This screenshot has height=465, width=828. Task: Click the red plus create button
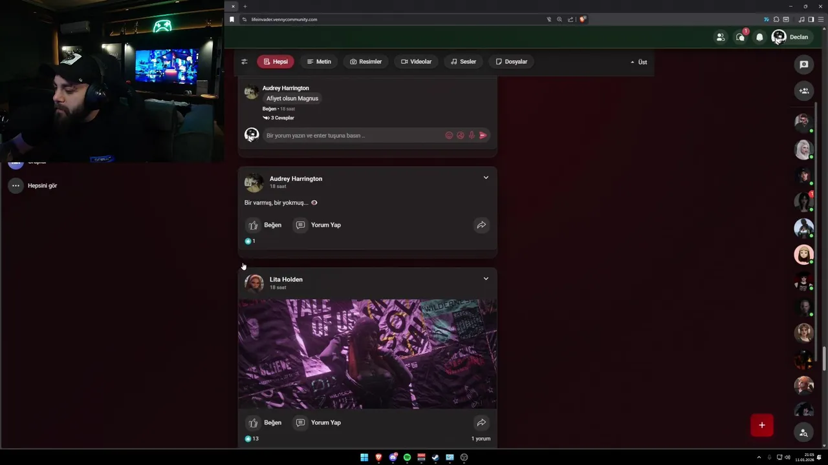(x=762, y=425)
